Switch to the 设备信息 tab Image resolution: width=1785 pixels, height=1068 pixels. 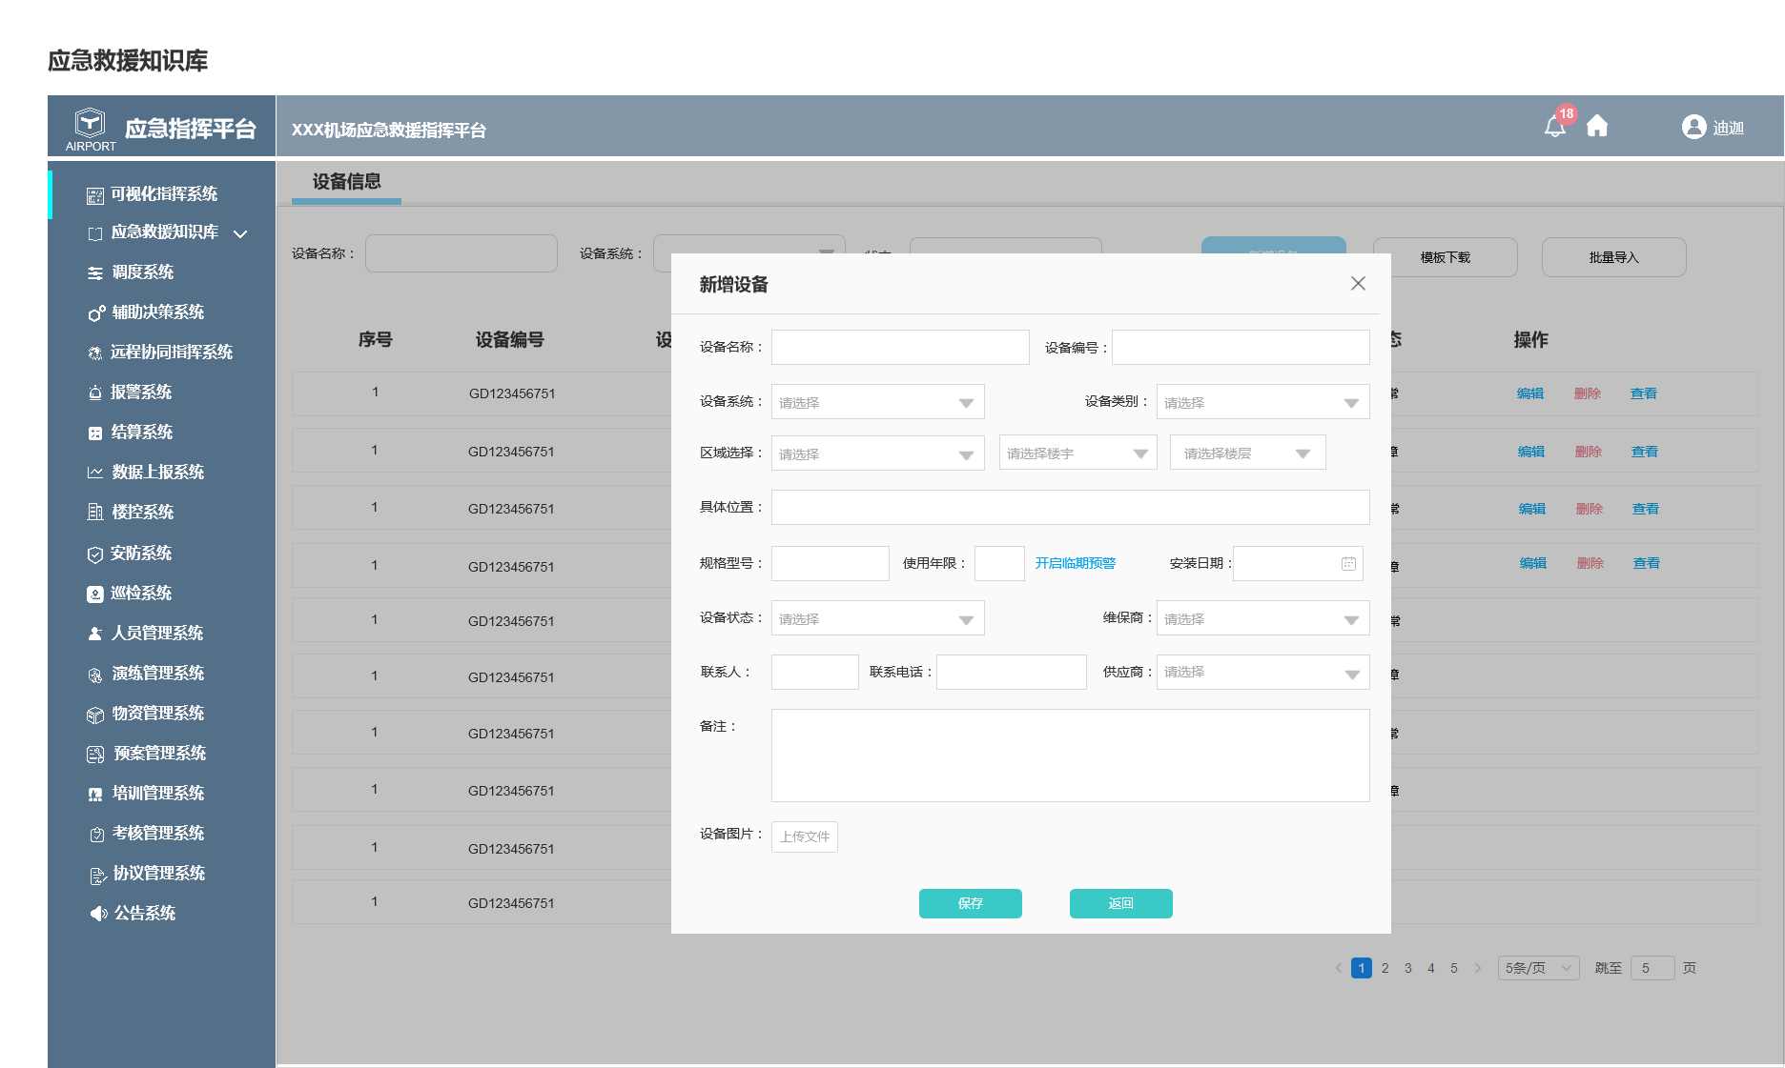point(347,182)
